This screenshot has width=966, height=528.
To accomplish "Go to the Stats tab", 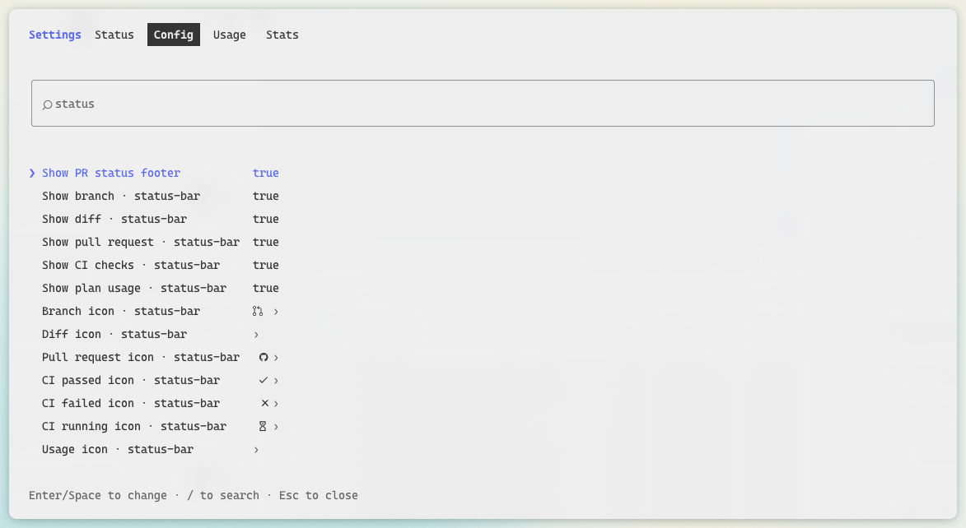I will pos(282,35).
